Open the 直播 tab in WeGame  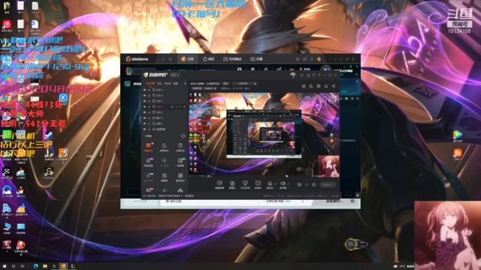pos(257,59)
